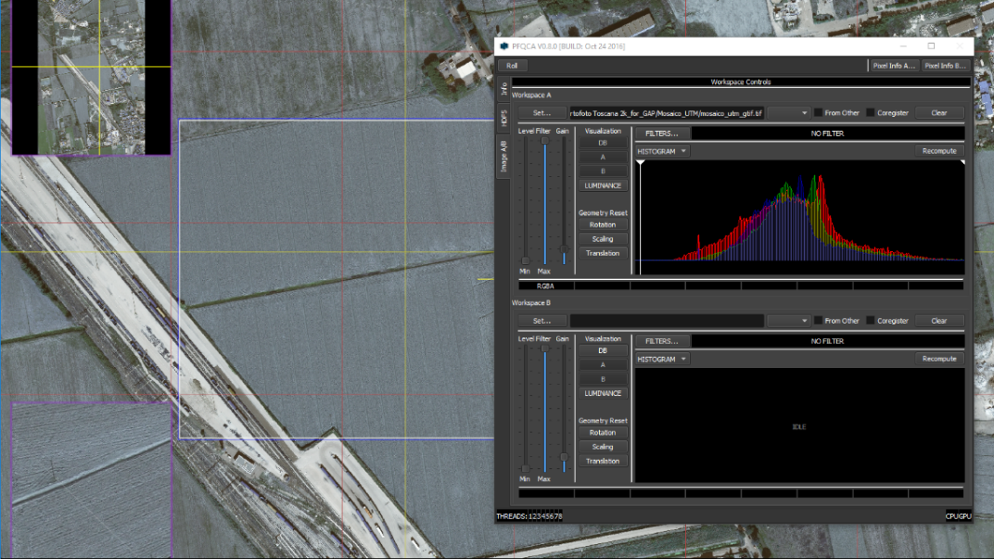Image resolution: width=994 pixels, height=559 pixels.
Task: Switch to the Info side tab
Action: pyautogui.click(x=503, y=89)
